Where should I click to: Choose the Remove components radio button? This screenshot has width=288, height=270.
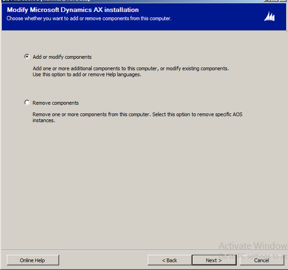coord(27,102)
